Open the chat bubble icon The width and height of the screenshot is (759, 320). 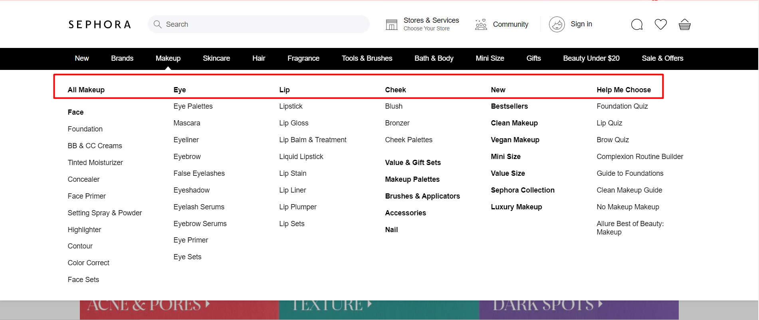[637, 25]
